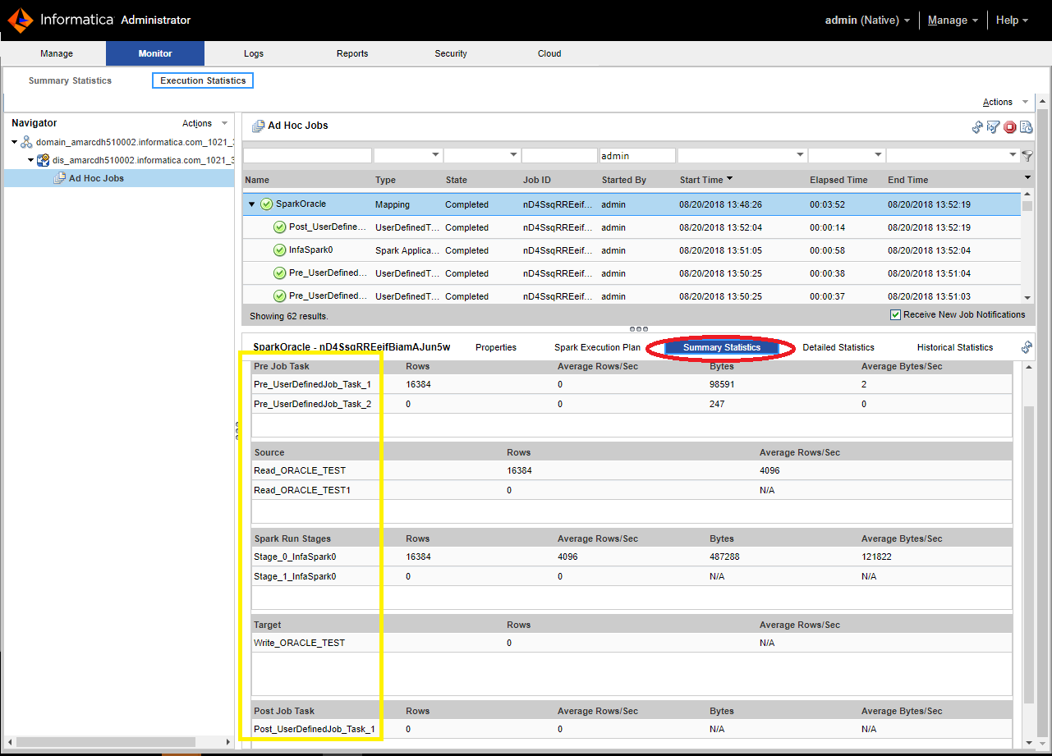Click the domain node icon in Navigator
Image resolution: width=1052 pixels, height=756 pixels.
click(x=27, y=142)
